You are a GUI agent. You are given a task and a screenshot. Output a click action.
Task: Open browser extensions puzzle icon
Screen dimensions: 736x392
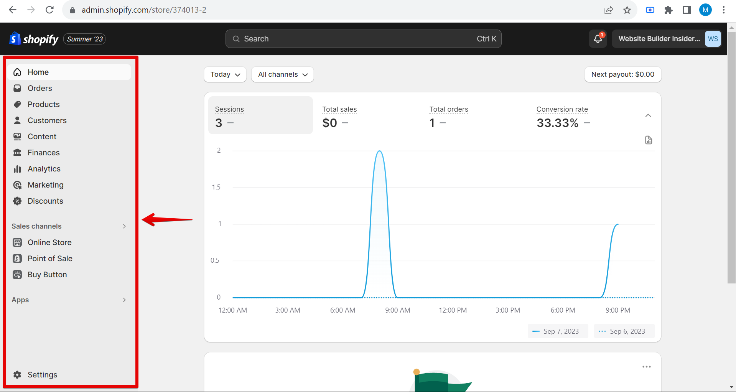[668, 10]
